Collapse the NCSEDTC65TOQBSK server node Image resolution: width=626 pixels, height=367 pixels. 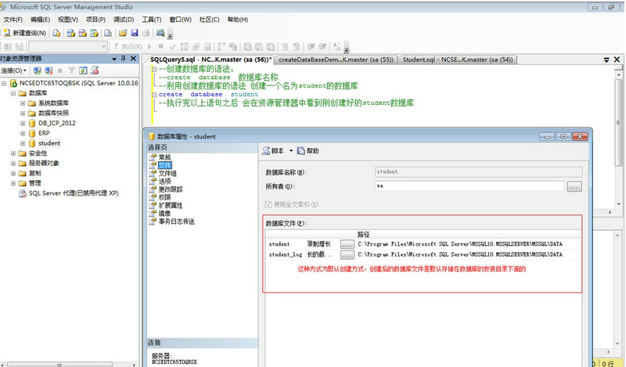pos(4,83)
